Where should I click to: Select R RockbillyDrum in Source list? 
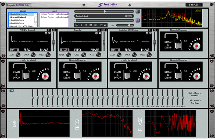[21, 23]
